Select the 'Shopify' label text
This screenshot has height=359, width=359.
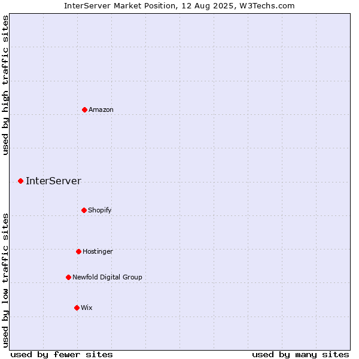tap(99, 210)
